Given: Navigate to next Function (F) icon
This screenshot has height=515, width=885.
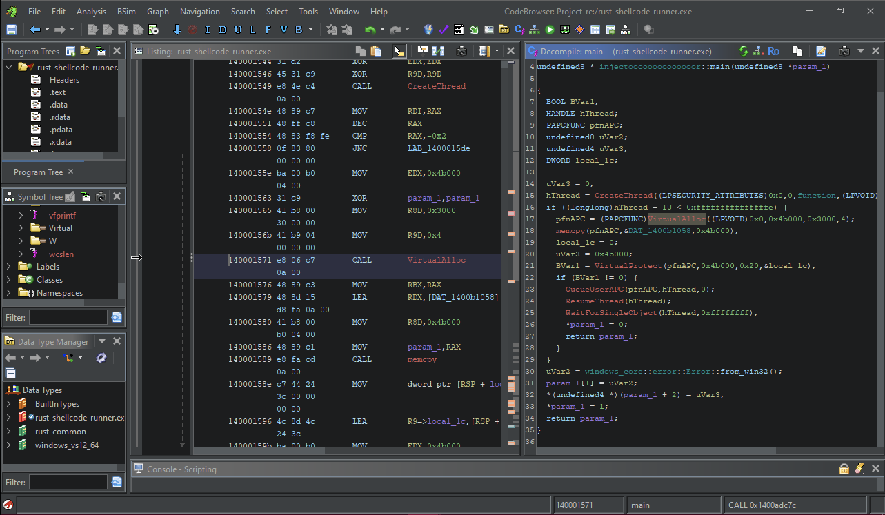Looking at the screenshot, I should (x=268, y=30).
